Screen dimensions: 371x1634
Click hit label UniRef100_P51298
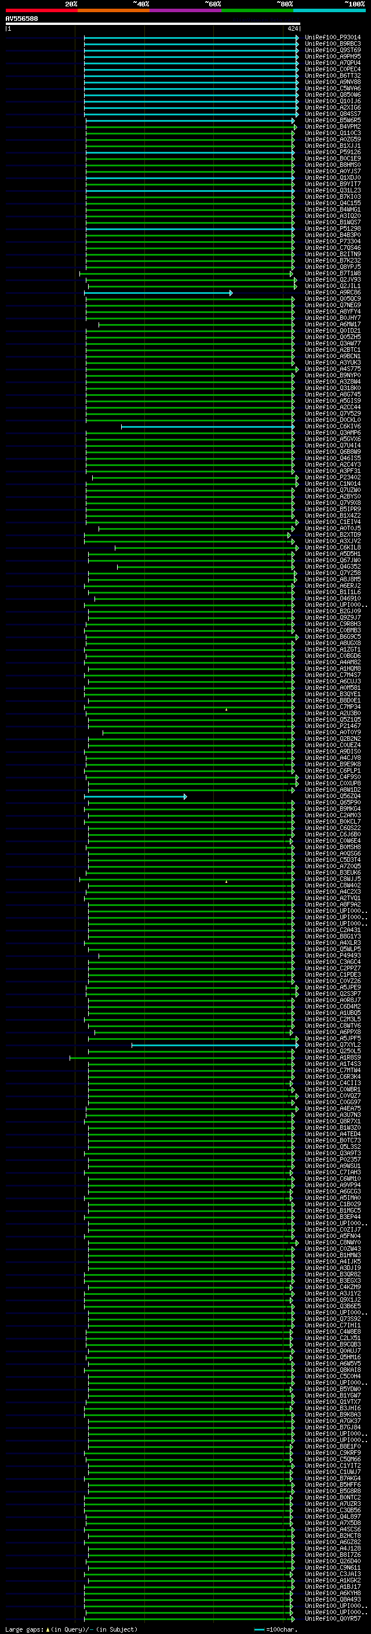[x=333, y=229]
